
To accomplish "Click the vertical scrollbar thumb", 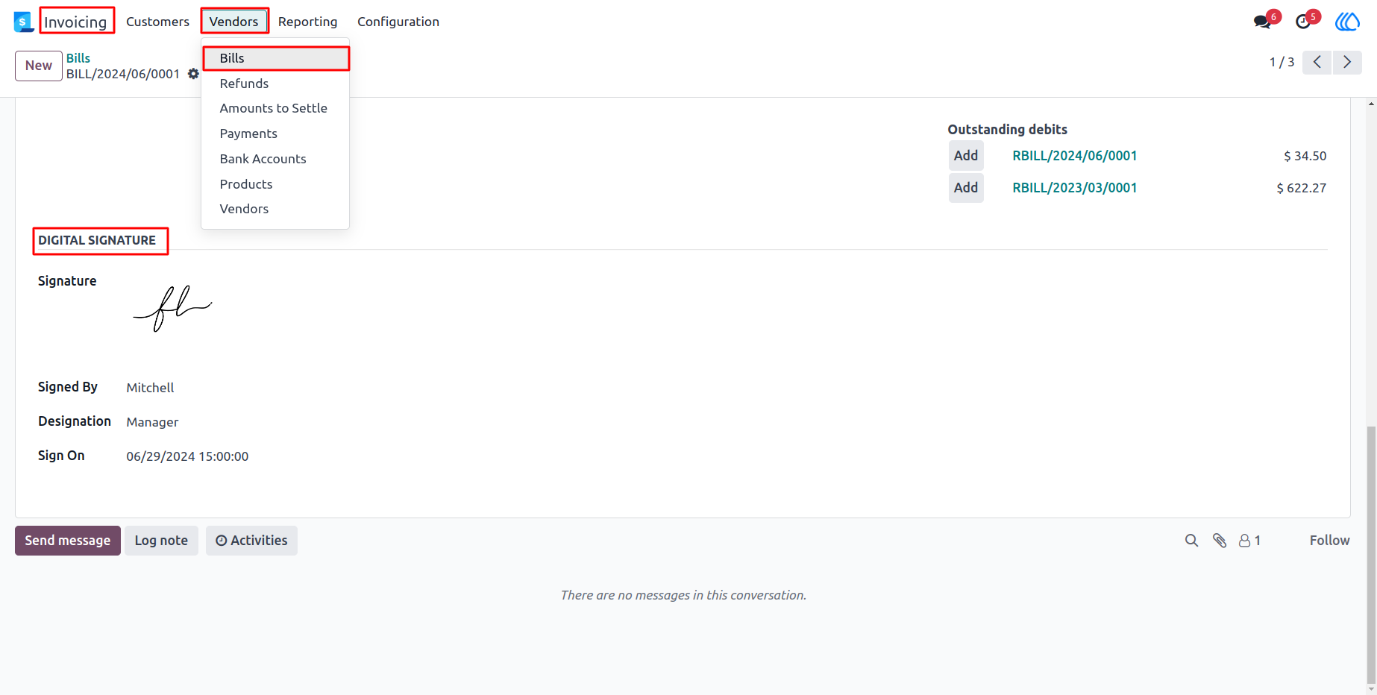I will [x=1371, y=553].
